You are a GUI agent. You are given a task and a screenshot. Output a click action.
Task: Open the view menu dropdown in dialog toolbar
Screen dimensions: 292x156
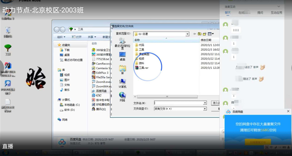pos(211,34)
